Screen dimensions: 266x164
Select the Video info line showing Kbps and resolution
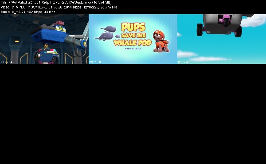[x=59, y=7]
